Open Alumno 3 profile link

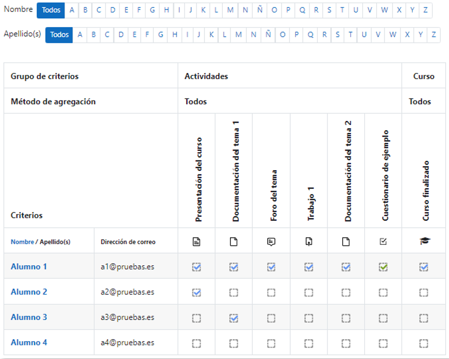pyautogui.click(x=29, y=317)
